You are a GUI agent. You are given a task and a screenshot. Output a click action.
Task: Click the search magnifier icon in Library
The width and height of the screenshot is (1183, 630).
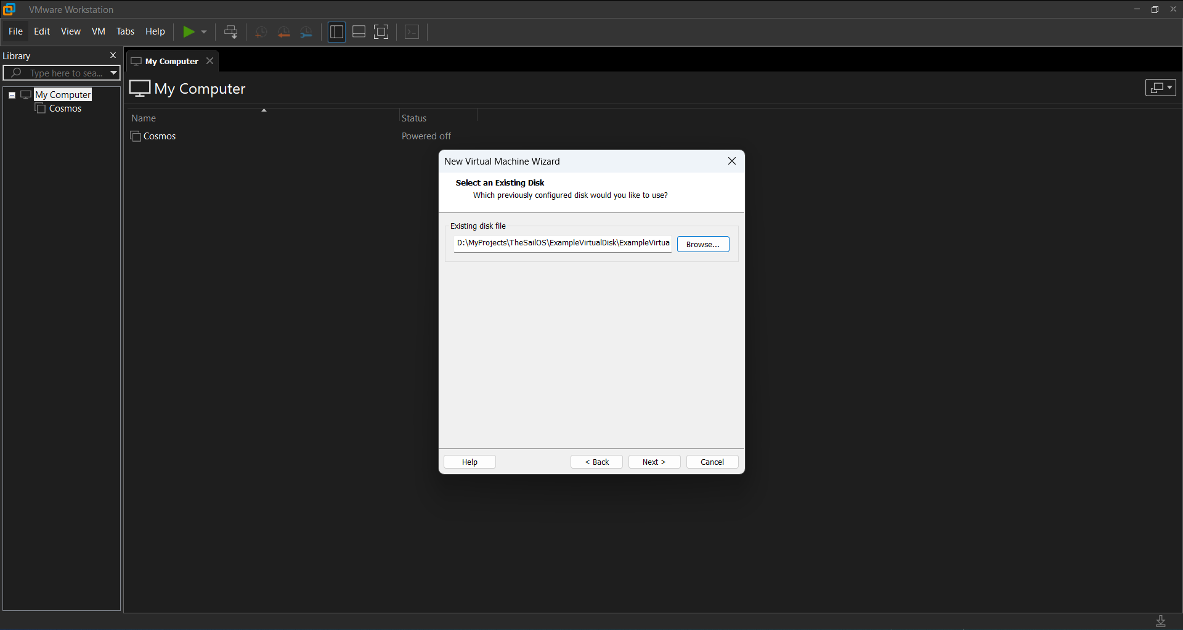16,73
